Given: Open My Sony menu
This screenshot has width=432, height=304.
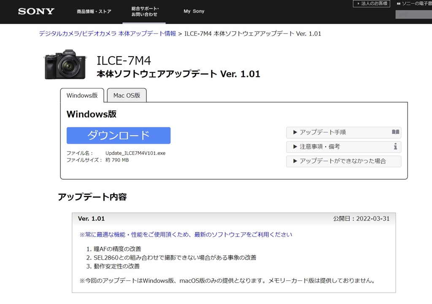Looking at the screenshot, I should pos(194,11).
